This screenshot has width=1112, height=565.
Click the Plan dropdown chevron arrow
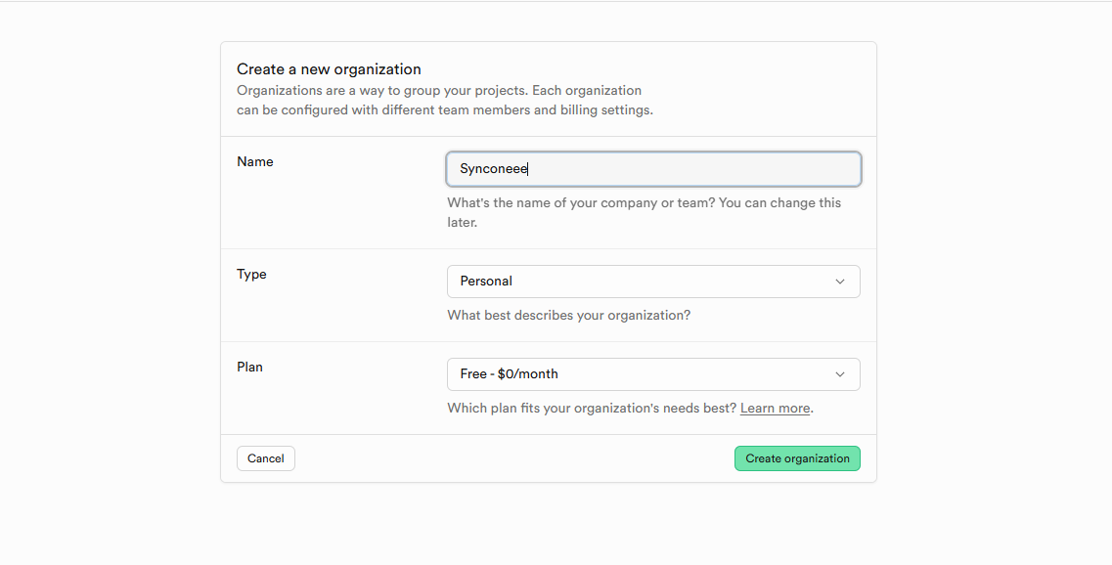(x=839, y=374)
